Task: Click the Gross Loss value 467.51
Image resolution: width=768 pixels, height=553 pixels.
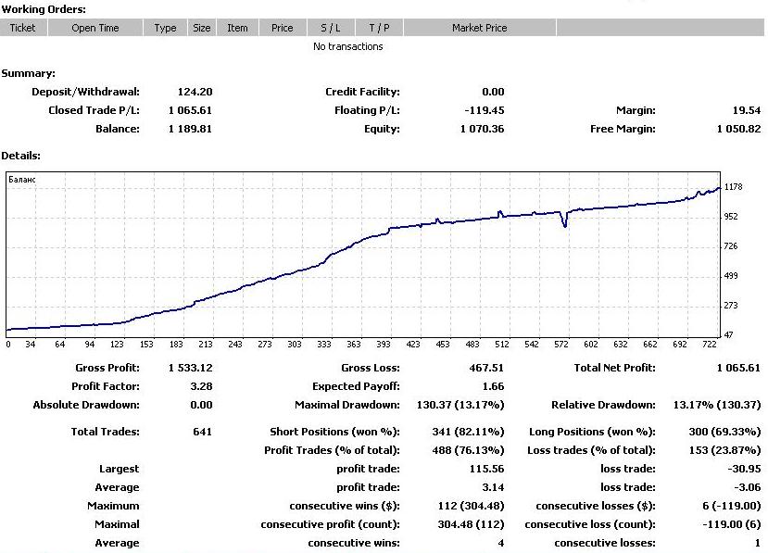Action: pos(486,368)
